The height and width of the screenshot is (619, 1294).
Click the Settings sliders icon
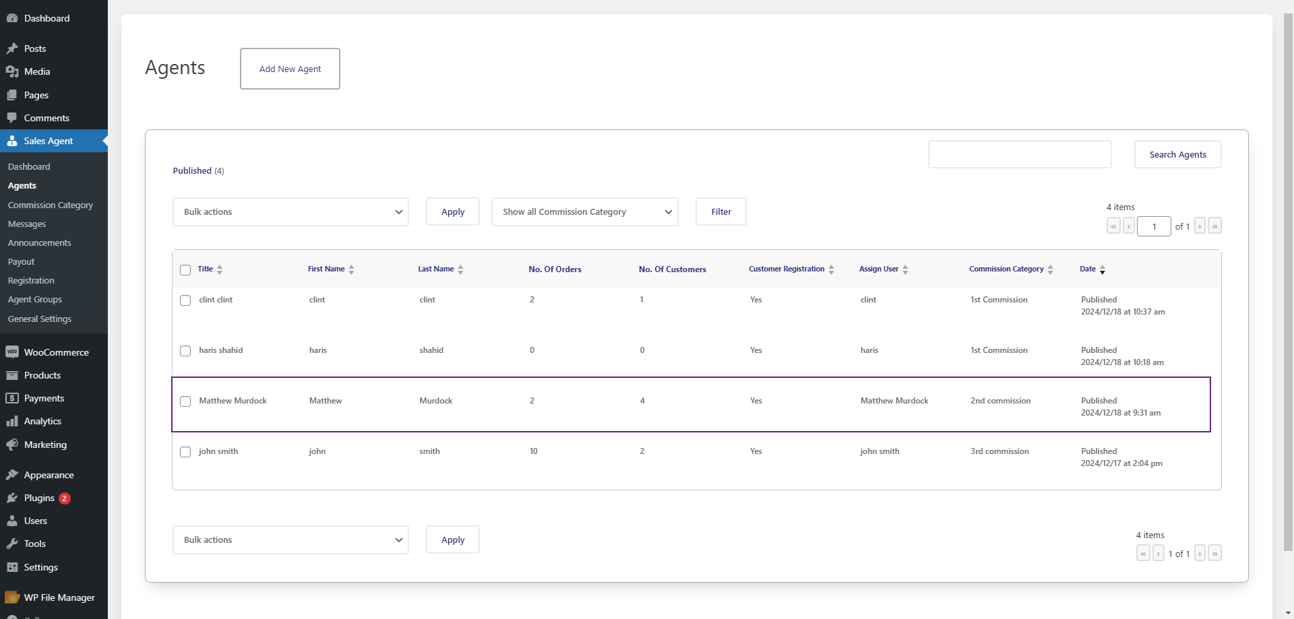(12, 567)
